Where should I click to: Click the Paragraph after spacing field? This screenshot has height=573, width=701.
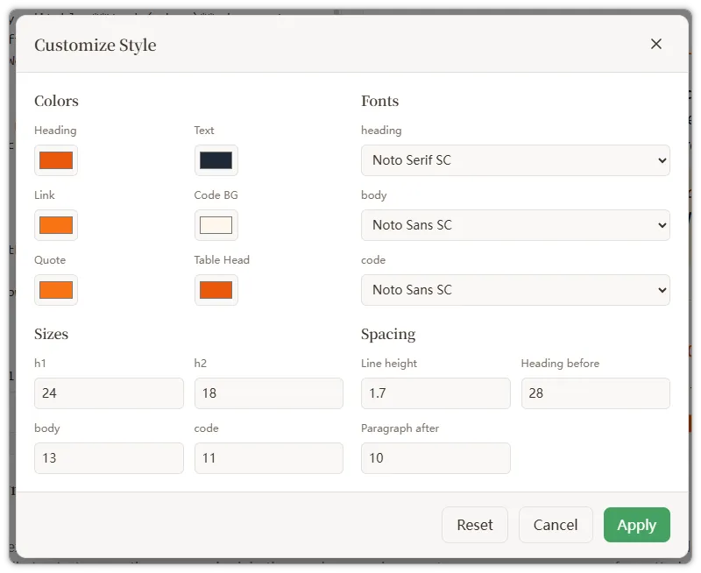(x=435, y=457)
